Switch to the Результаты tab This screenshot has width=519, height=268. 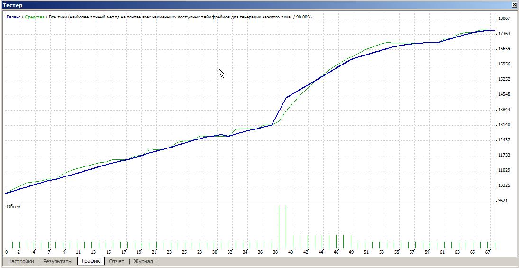pyautogui.click(x=58, y=261)
